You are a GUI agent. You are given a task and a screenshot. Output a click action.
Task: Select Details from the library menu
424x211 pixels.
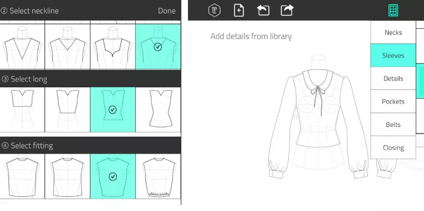coord(393,78)
